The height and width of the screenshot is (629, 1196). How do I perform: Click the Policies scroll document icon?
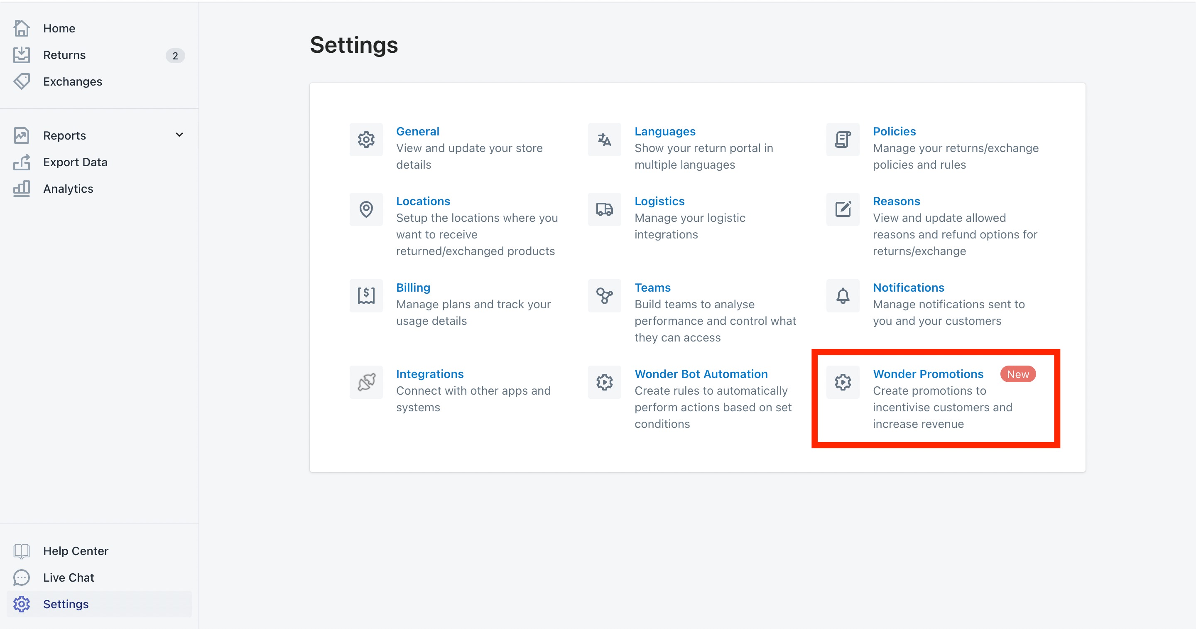coord(842,139)
